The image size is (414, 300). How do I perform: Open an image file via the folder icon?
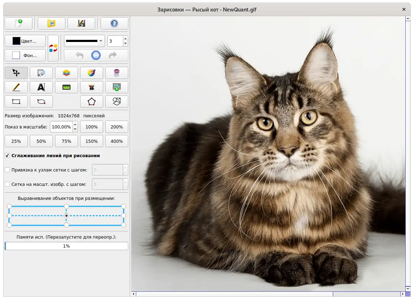click(51, 23)
